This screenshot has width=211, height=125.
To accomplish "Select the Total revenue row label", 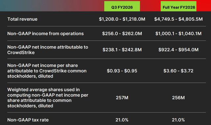I will [22, 19].
